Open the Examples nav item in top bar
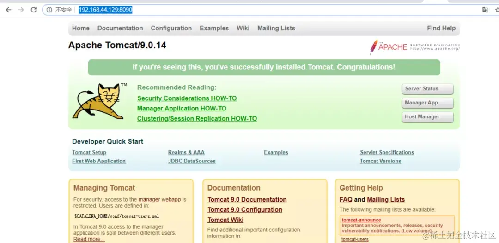The width and height of the screenshot is (499, 243). (x=214, y=28)
